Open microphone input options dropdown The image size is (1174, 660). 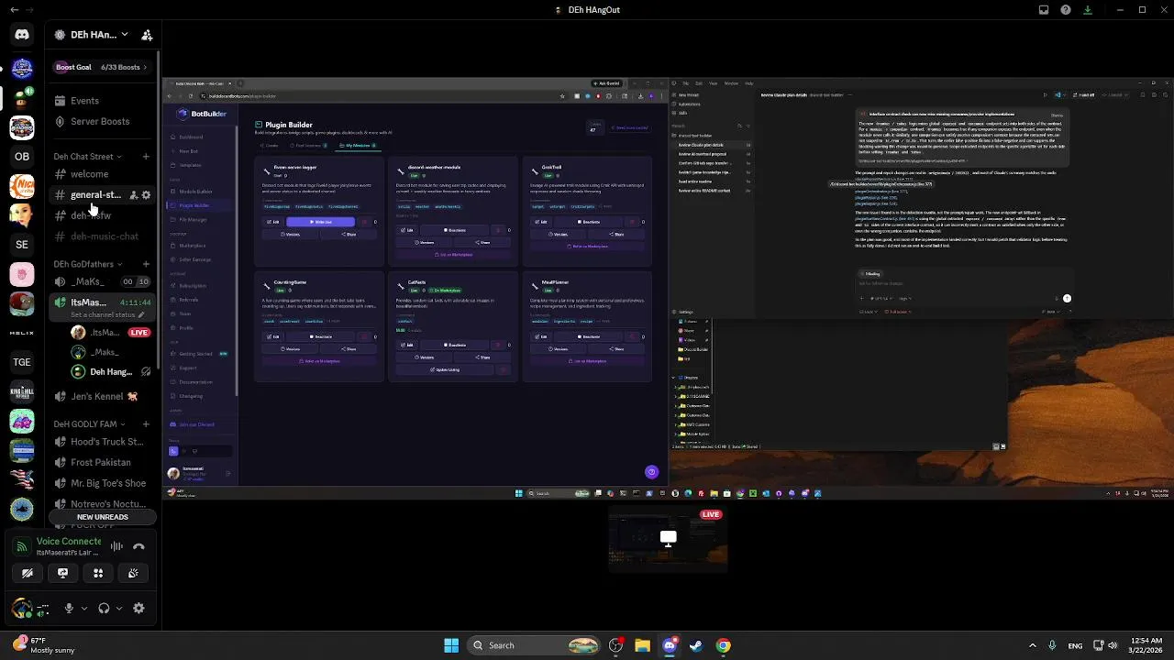pos(83,608)
